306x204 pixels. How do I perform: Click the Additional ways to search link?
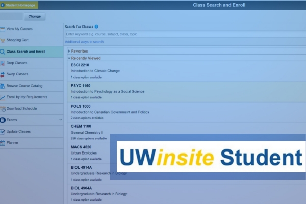coord(84,42)
